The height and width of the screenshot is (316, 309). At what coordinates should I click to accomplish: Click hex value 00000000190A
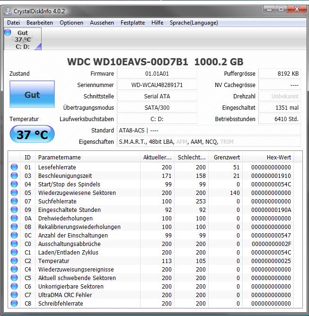[271, 210]
